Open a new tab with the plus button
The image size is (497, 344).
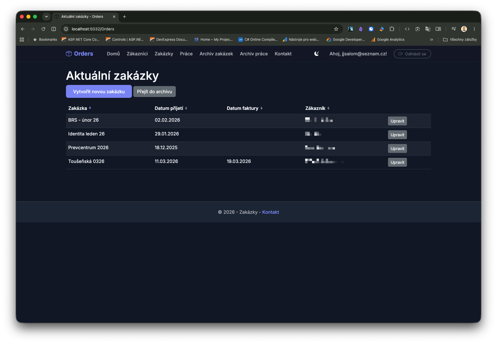pyautogui.click(x=124, y=17)
